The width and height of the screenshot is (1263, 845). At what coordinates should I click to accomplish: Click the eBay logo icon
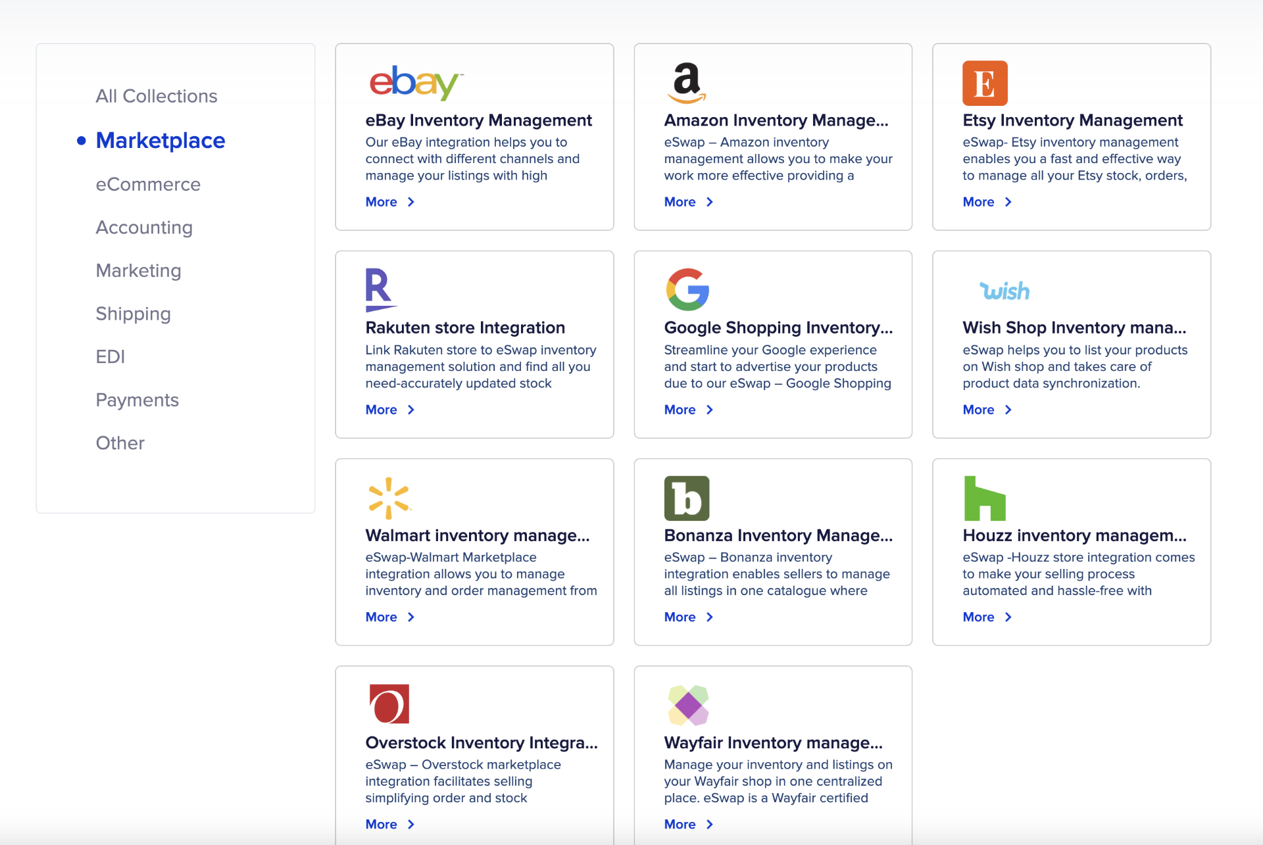pos(416,83)
